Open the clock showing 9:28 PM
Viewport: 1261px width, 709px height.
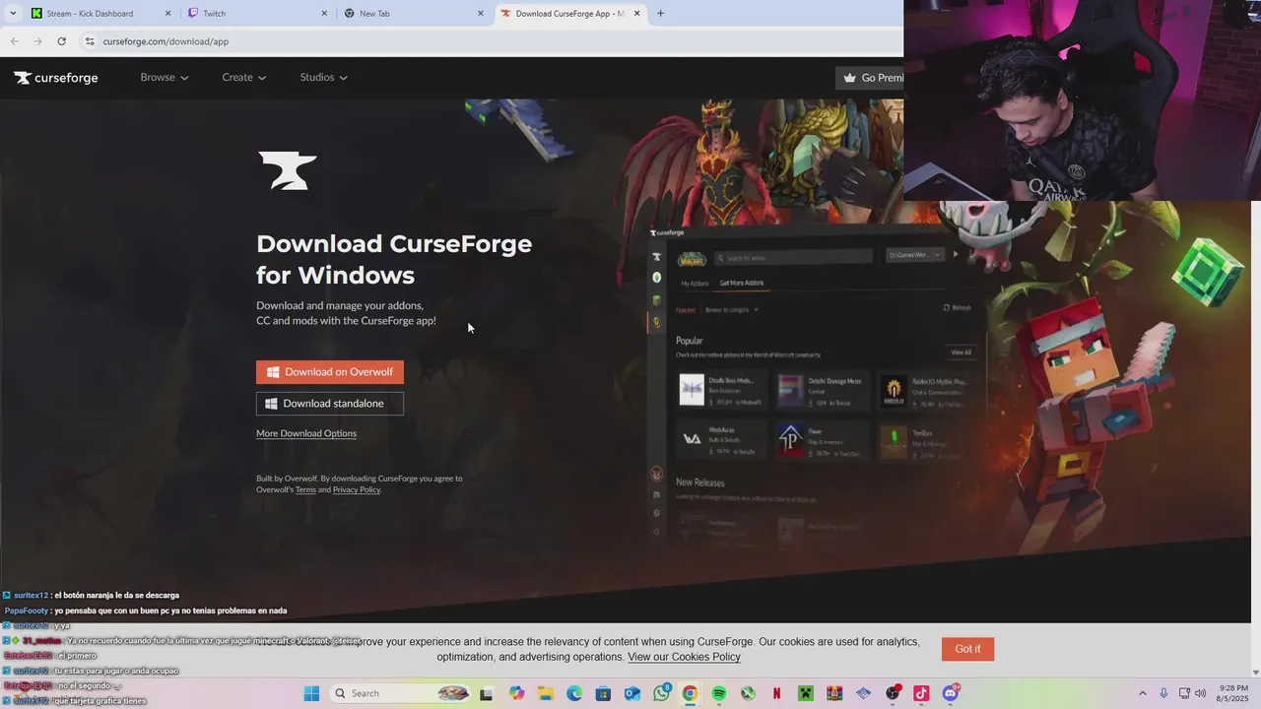[x=1233, y=693]
